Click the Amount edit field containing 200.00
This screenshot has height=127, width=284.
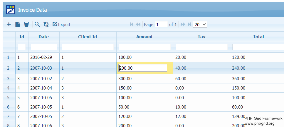[x=143, y=68]
